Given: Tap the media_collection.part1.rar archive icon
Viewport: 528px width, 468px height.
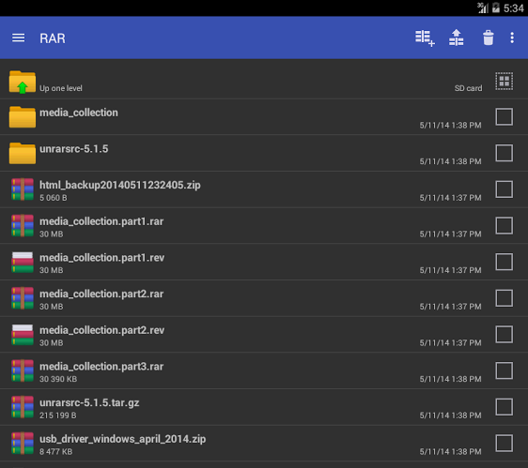Looking at the screenshot, I should pyautogui.click(x=23, y=226).
